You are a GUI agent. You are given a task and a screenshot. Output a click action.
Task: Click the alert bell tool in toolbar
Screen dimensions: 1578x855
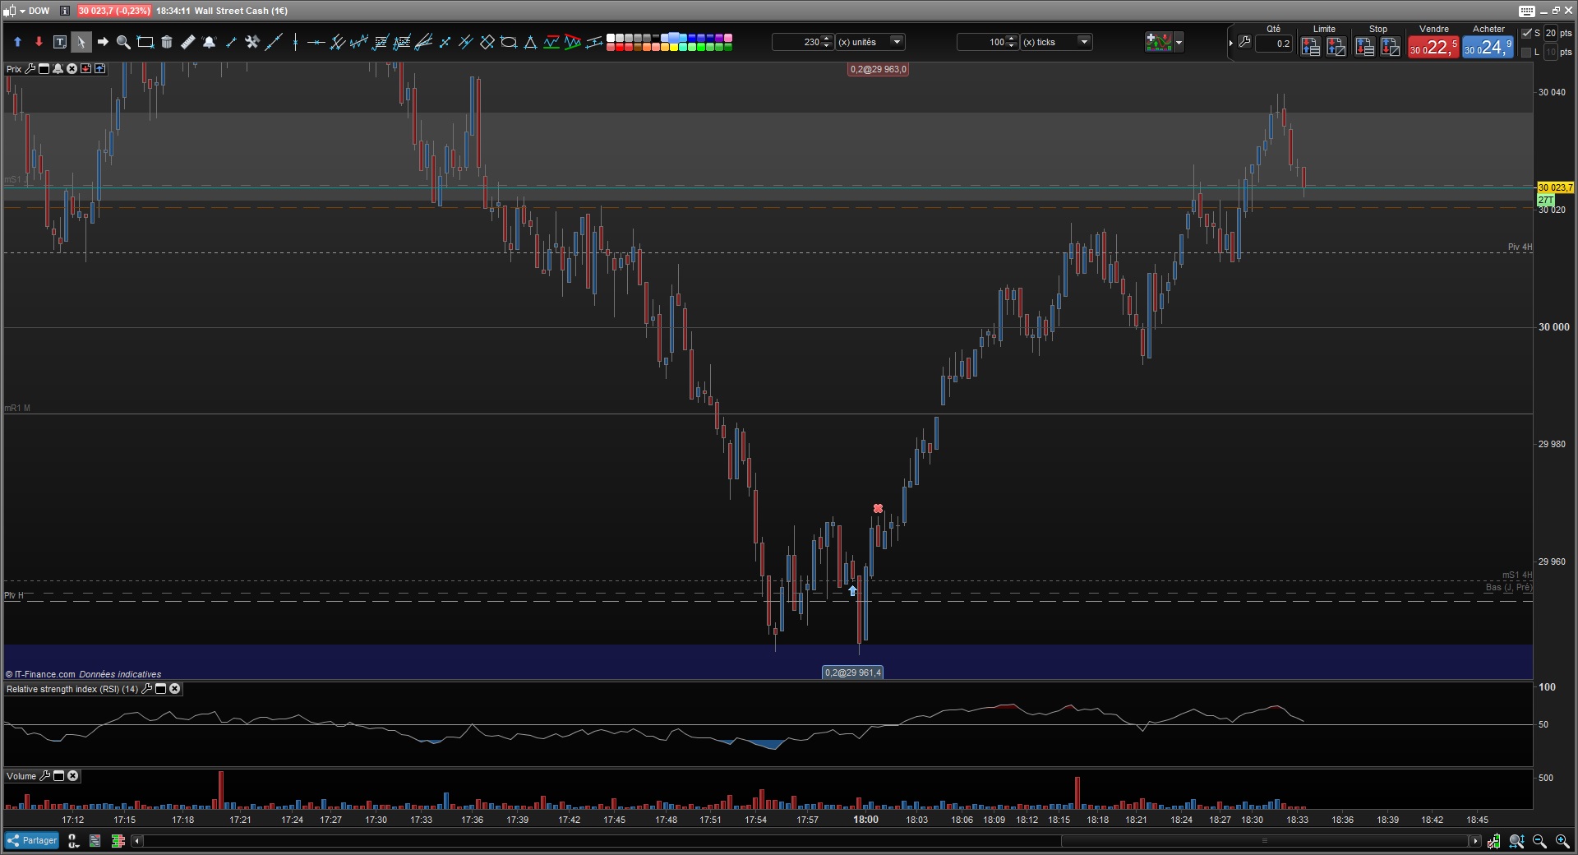(209, 42)
